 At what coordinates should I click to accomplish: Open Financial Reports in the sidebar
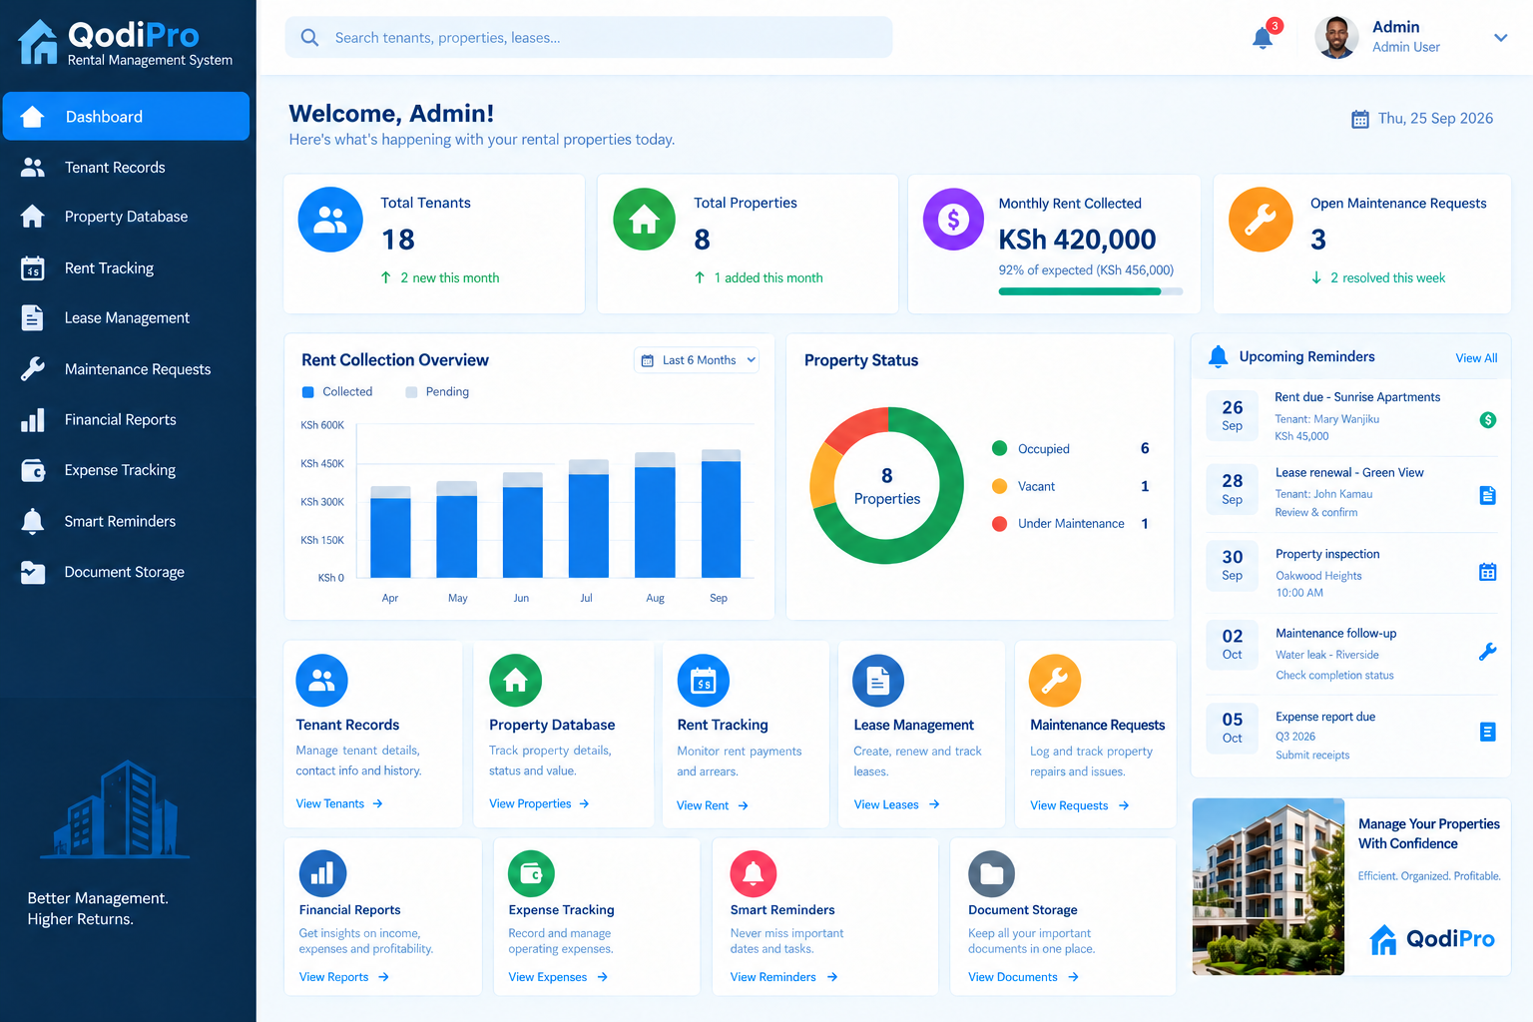[127, 420]
